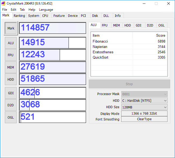This screenshot has width=175, height=158.
Task: Run the FPU benchmark button
Action: pyautogui.click(x=11, y=55)
